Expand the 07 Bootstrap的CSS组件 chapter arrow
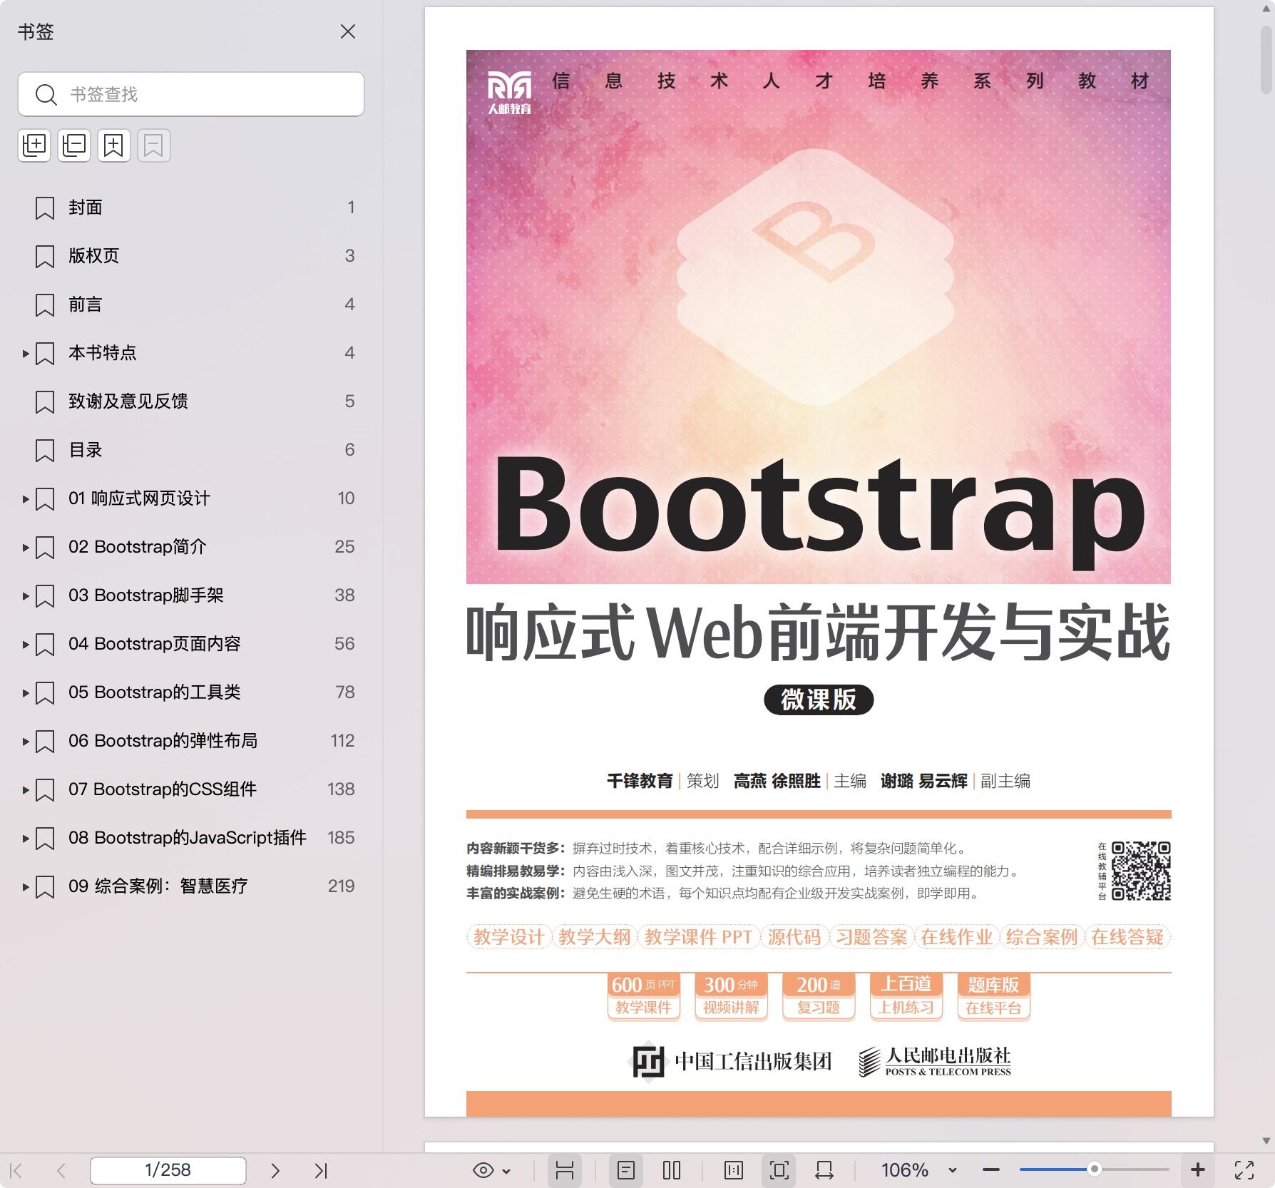The height and width of the screenshot is (1188, 1275). [25, 789]
